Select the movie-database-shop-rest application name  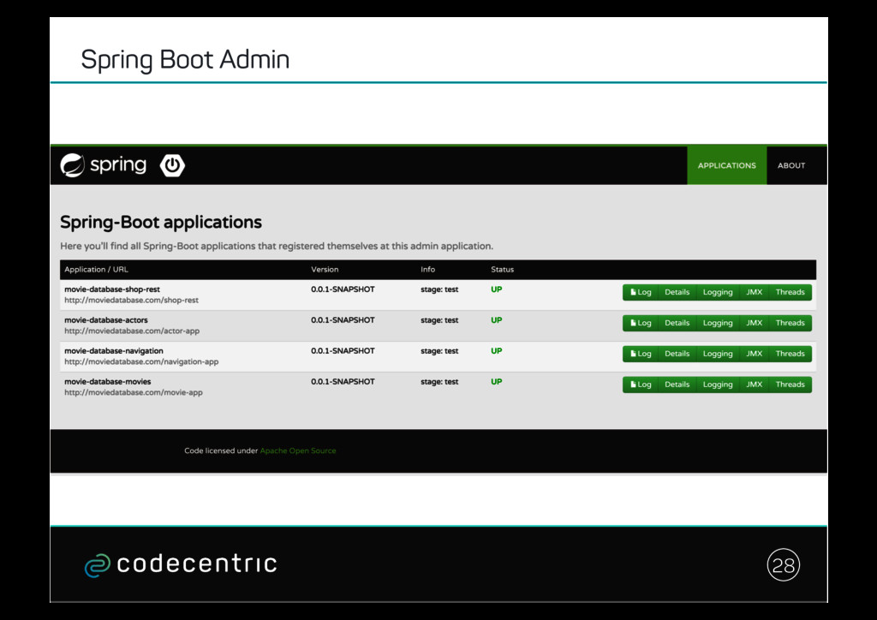pos(112,289)
